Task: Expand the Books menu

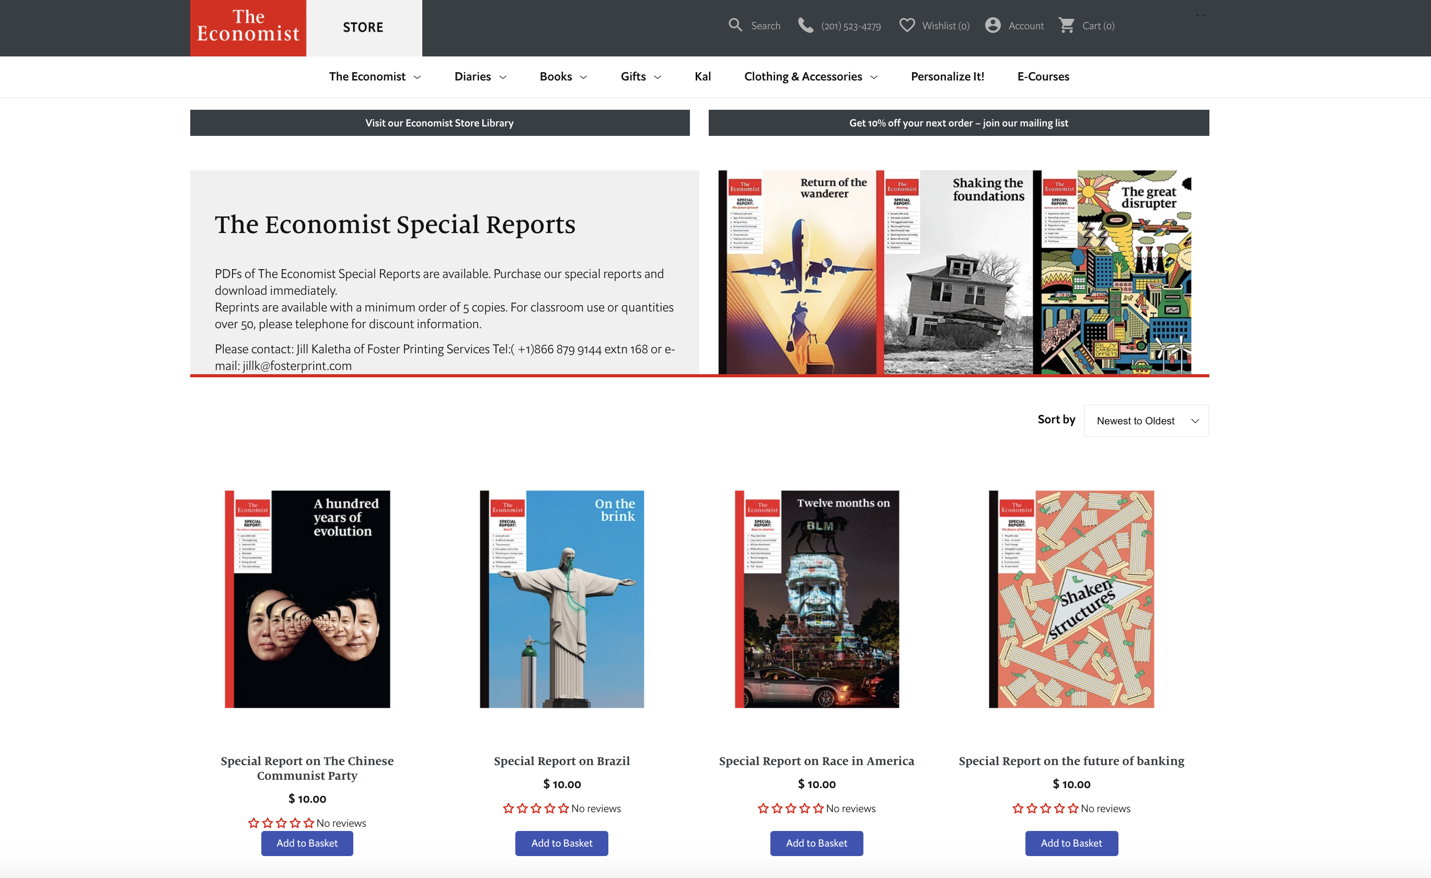Action: coord(563,77)
